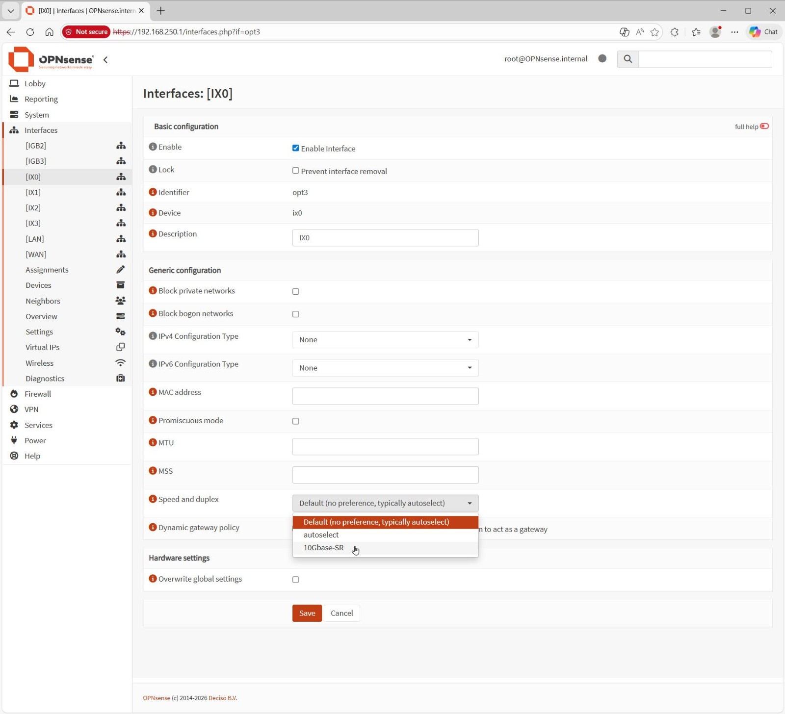
Task: Click the theme status circle icon
Action: [x=602, y=59]
